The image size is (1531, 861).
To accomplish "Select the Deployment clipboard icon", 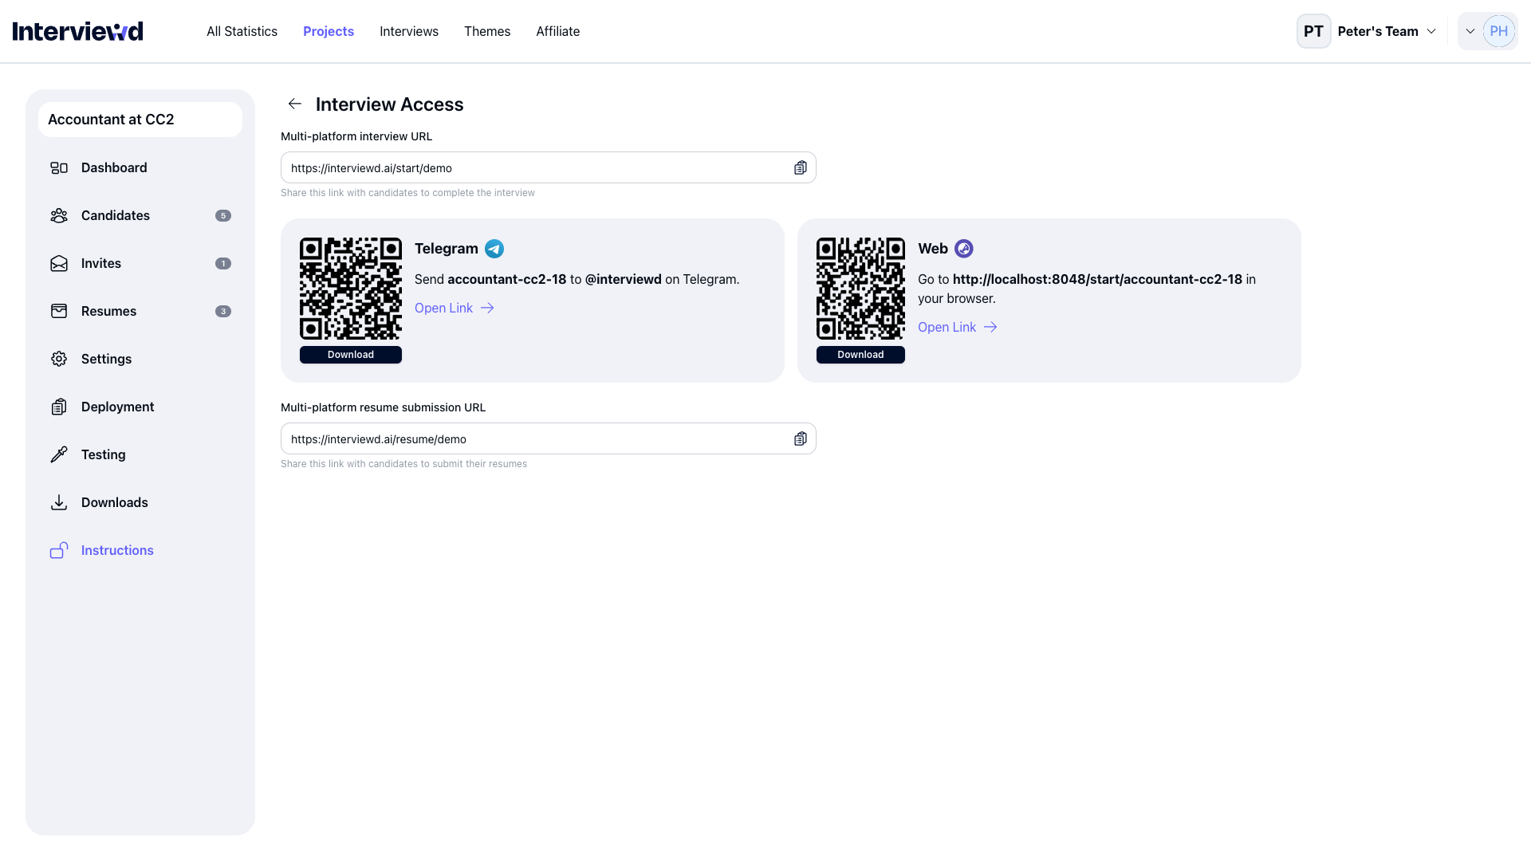I will 59,407.
